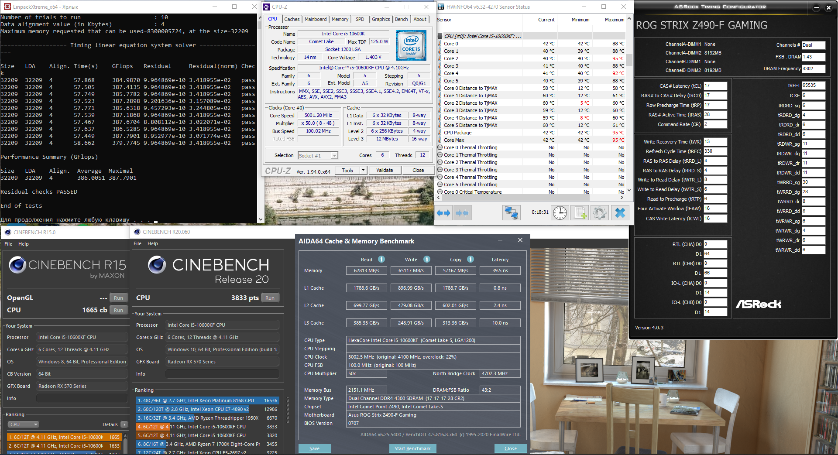Click the thermometer icon beside CPU Package row
The height and width of the screenshot is (455, 838).
(440, 133)
